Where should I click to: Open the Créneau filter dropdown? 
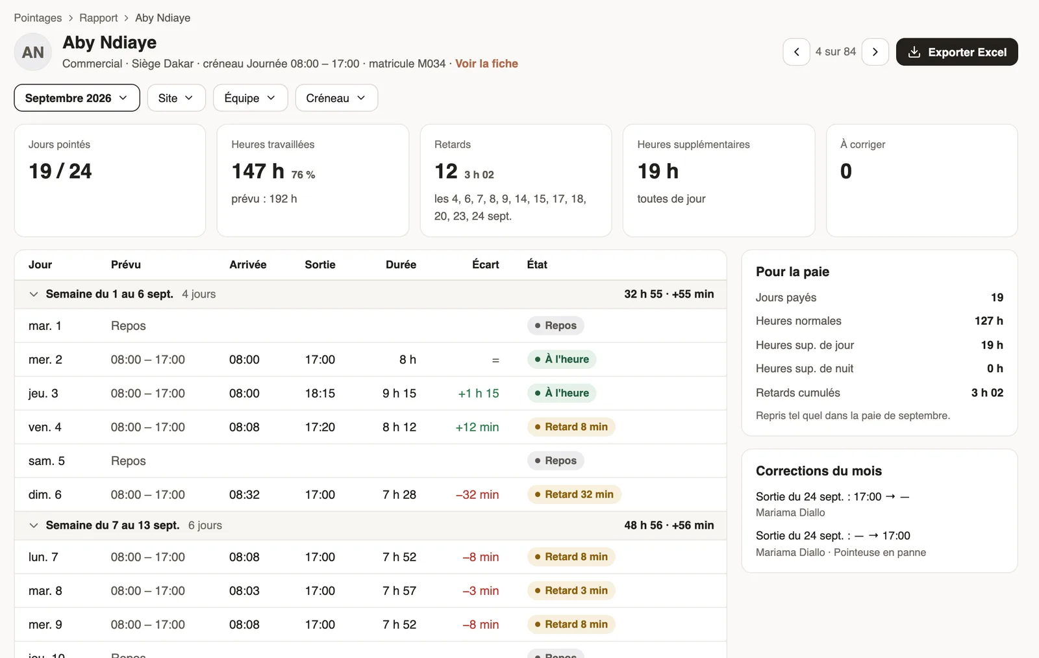point(336,98)
